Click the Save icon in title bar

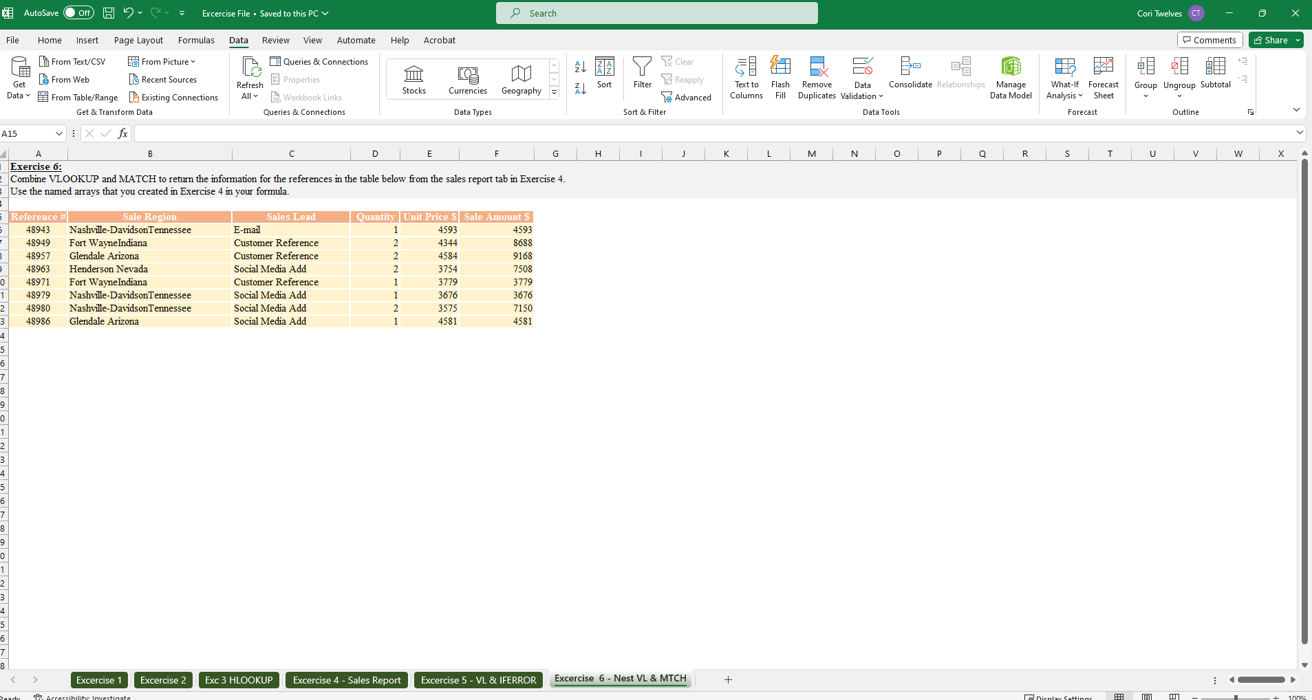click(109, 13)
